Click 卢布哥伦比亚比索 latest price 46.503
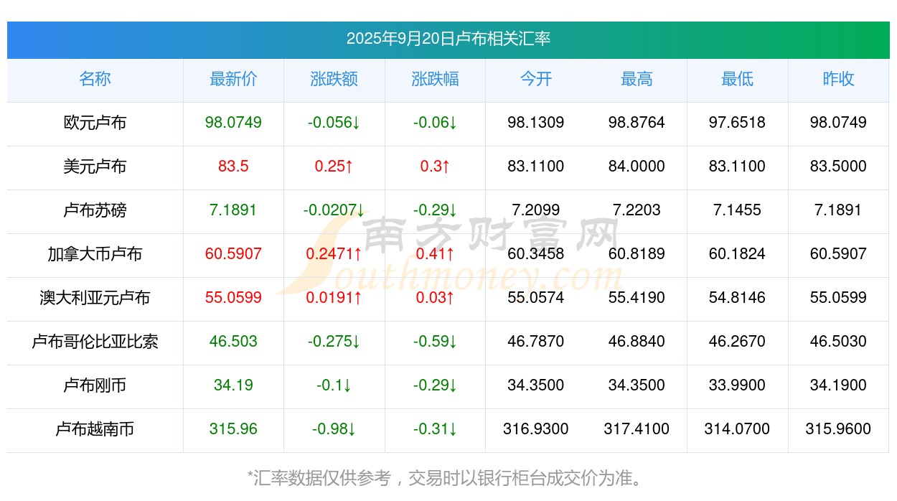 click(233, 342)
